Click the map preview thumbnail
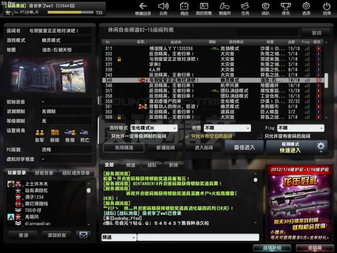 (x=50, y=75)
